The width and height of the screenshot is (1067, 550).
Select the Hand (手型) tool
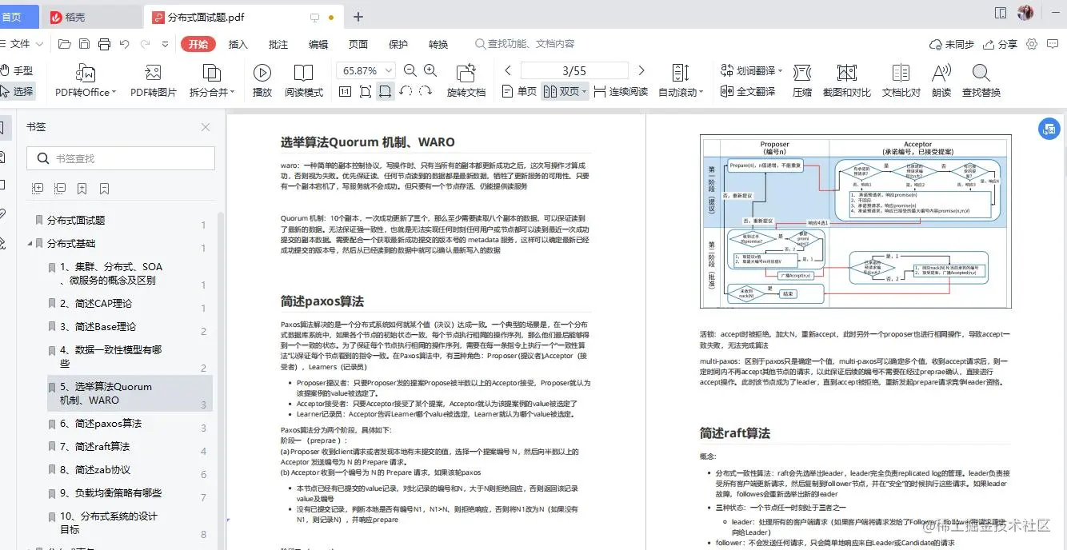coord(17,70)
